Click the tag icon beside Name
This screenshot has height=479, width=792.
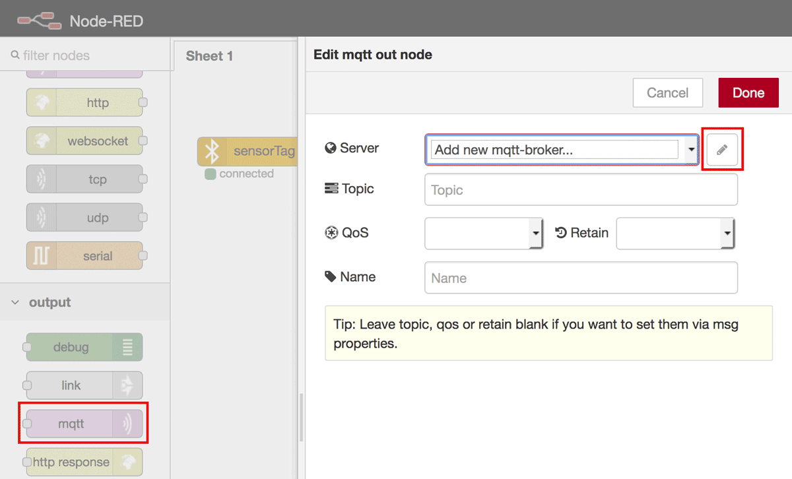tap(331, 276)
